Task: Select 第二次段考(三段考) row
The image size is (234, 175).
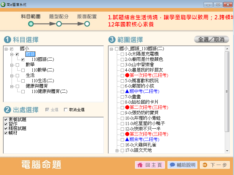Action: (147, 108)
